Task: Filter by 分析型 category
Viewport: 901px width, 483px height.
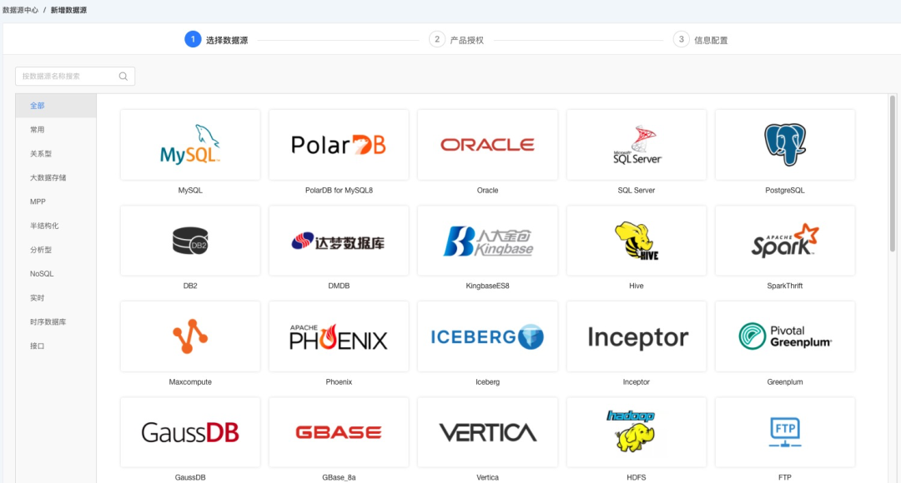Action: pyautogui.click(x=56, y=250)
